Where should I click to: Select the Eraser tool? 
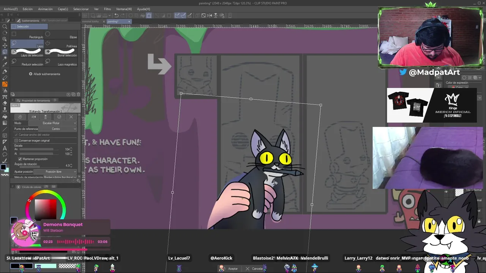(x=5, y=103)
